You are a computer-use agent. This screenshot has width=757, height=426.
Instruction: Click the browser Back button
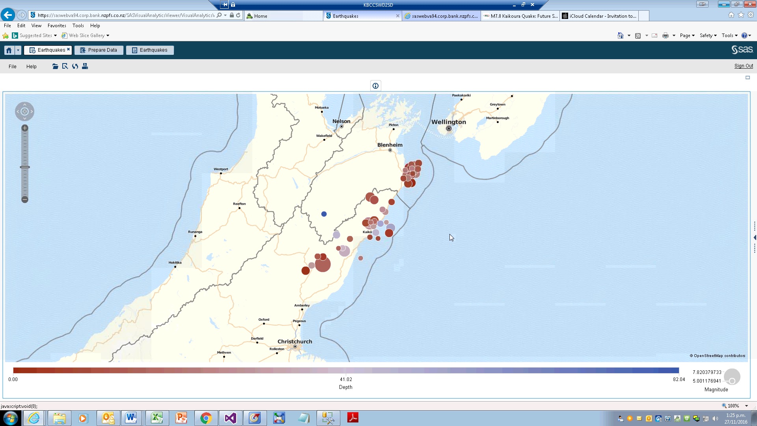coord(8,15)
